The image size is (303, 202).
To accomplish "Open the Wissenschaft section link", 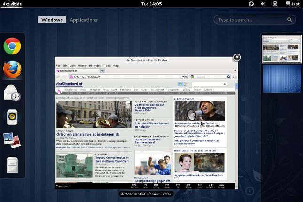I will tap(157, 90).
